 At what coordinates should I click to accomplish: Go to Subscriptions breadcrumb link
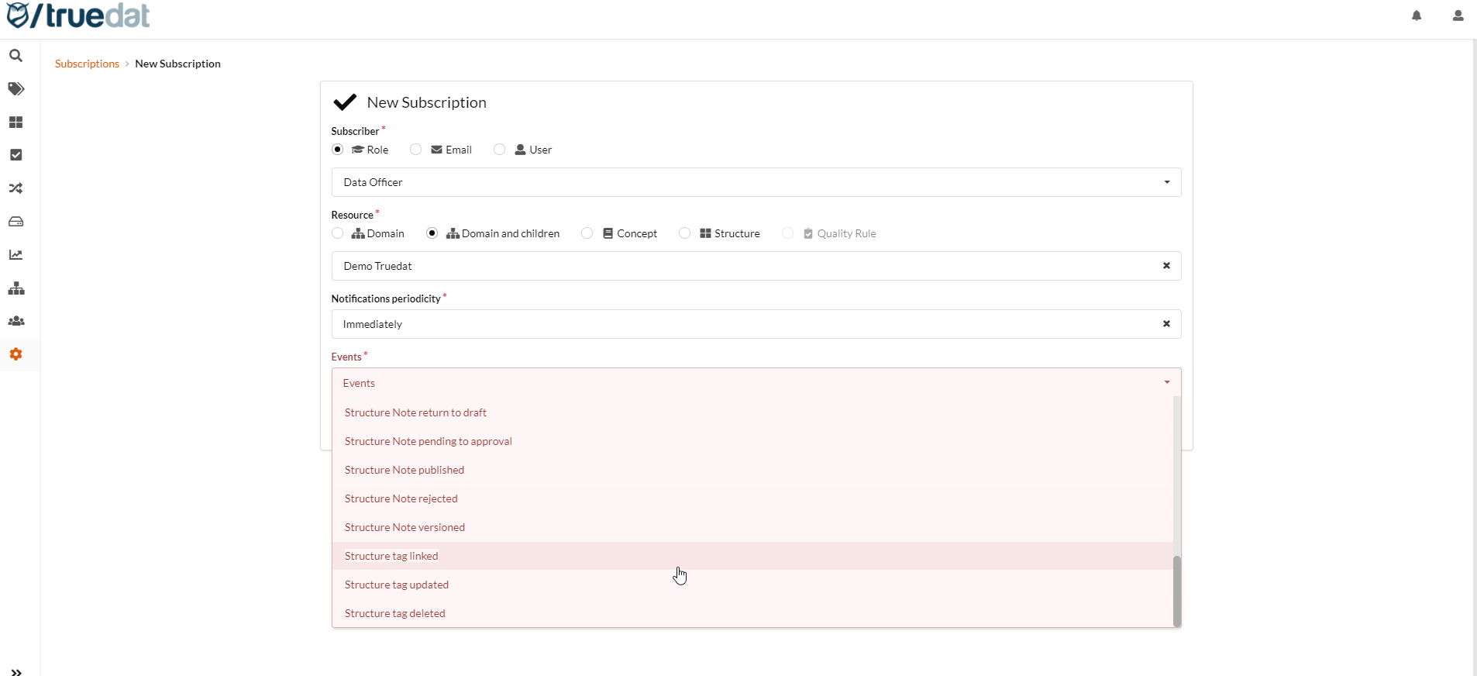pos(87,64)
